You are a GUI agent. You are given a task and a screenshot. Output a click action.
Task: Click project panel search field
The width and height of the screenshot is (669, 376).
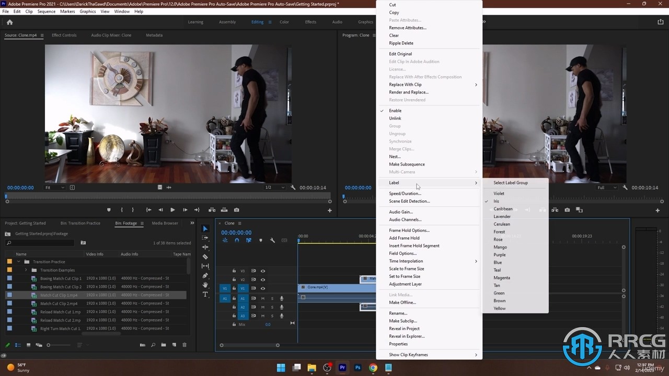point(40,243)
